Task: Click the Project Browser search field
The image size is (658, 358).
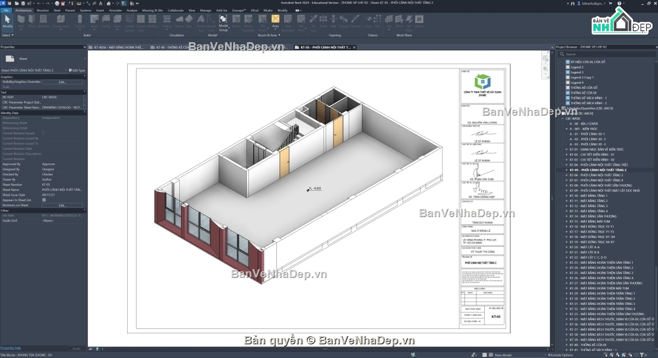Action: [609, 54]
